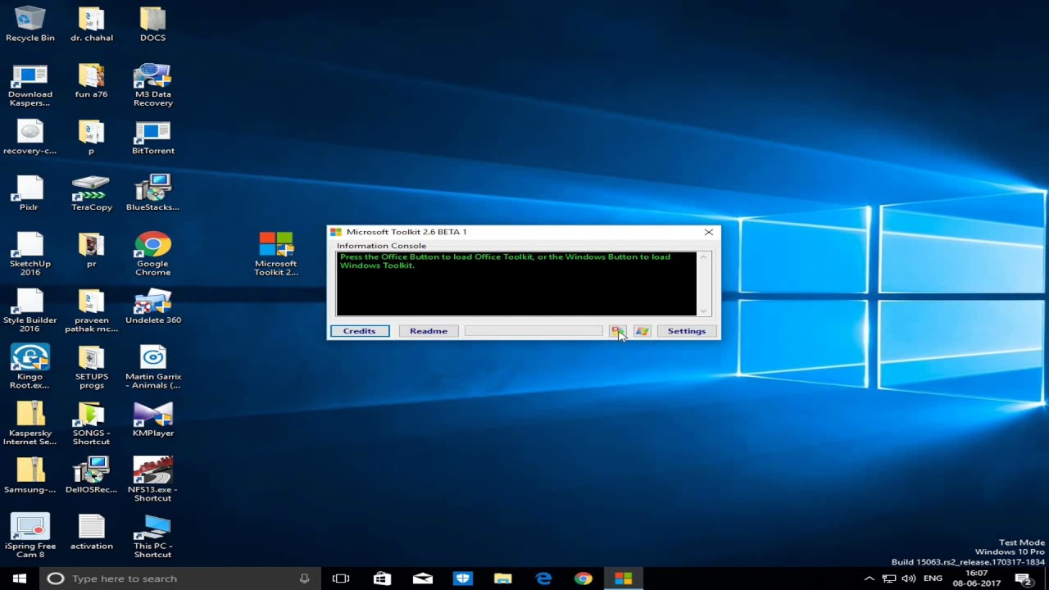This screenshot has width=1049, height=590.
Task: Select Undelete 360 icon
Action: tap(152, 306)
